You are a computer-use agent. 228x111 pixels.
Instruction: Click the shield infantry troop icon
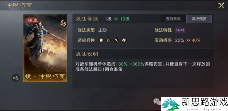(101, 40)
